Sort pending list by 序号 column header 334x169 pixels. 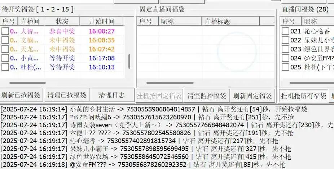coord(9,21)
